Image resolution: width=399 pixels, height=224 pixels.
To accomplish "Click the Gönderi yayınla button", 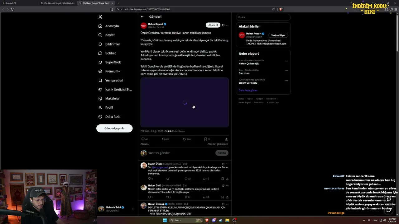I will (114, 128).
